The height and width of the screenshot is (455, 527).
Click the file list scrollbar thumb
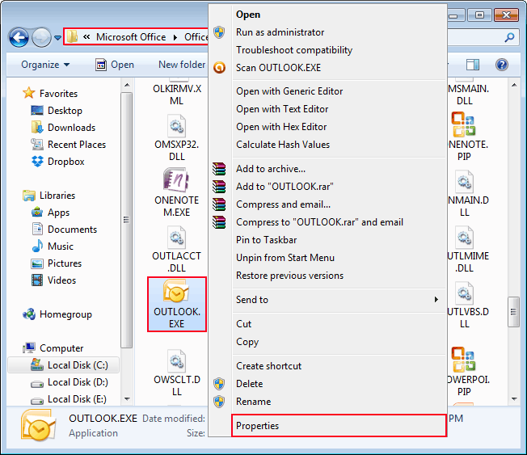513,312
